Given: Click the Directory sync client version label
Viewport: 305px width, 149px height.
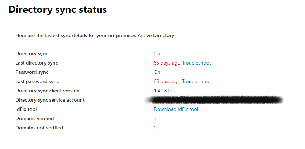Looking at the screenshot, I should (47, 91).
